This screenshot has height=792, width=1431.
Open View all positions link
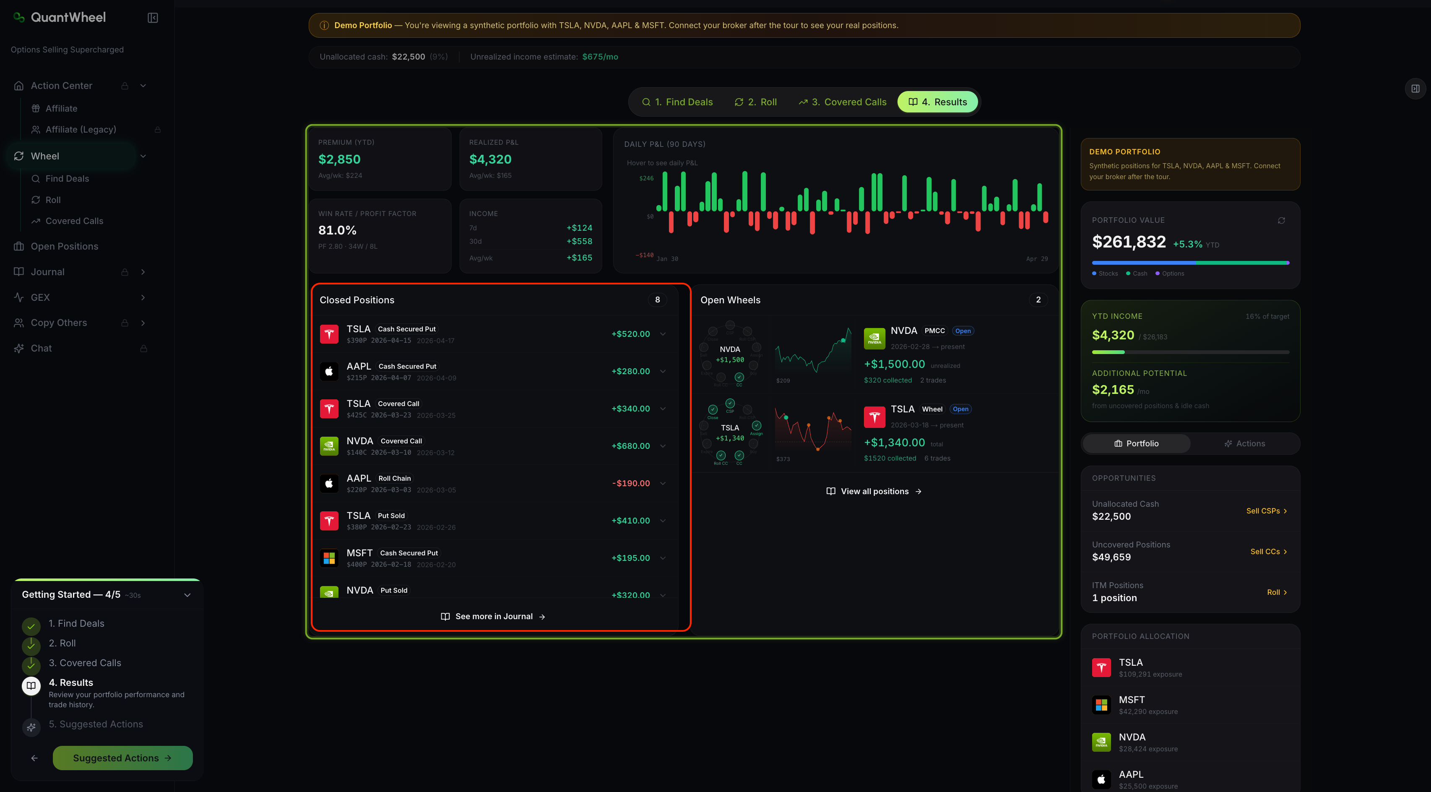pyautogui.click(x=874, y=491)
